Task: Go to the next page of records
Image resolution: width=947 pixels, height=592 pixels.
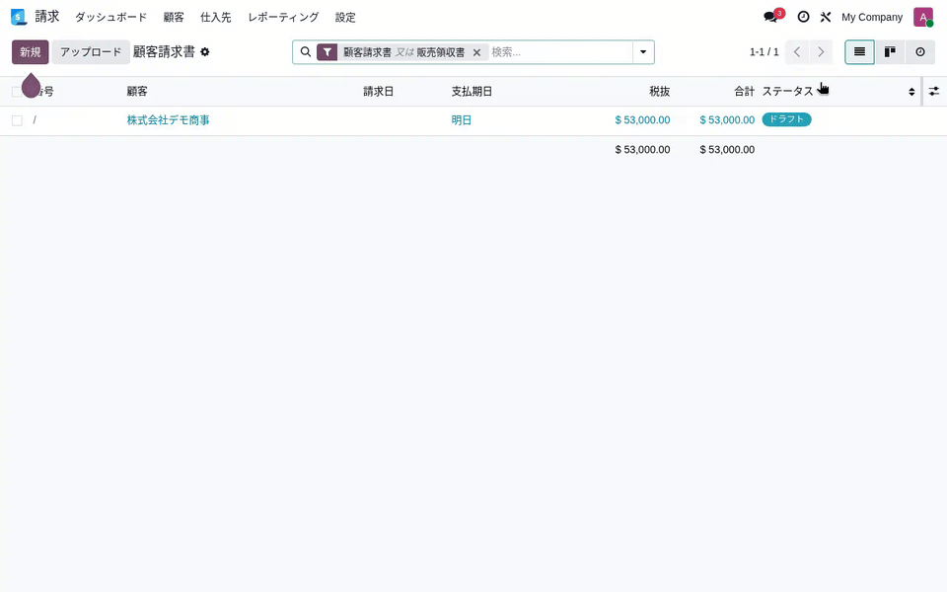Action: (821, 52)
